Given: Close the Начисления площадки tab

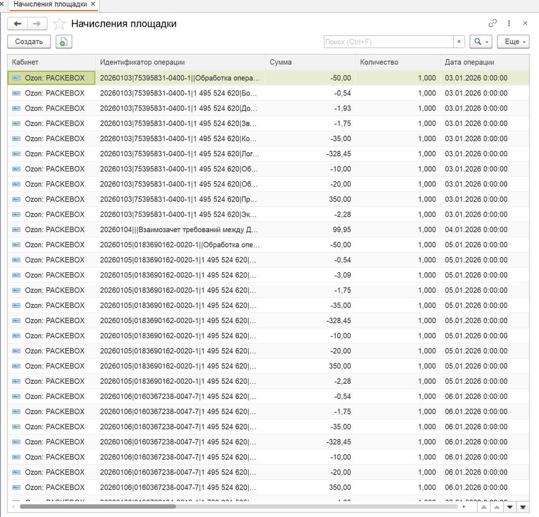Looking at the screenshot, I should [x=93, y=4].
